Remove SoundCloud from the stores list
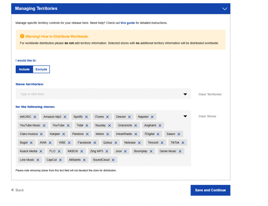The height and width of the screenshot is (206, 268). pyautogui.click(x=113, y=160)
